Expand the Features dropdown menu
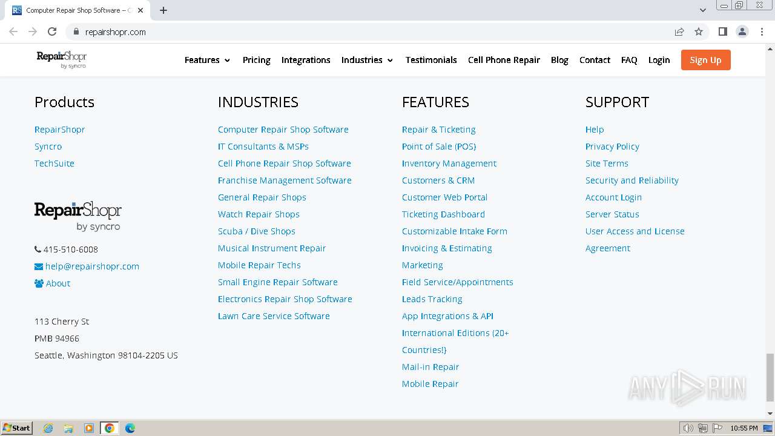775x436 pixels. pos(208,60)
